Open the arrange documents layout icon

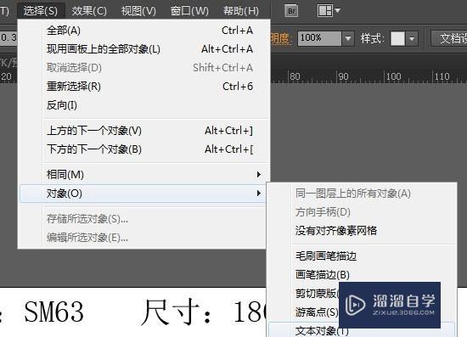point(325,11)
